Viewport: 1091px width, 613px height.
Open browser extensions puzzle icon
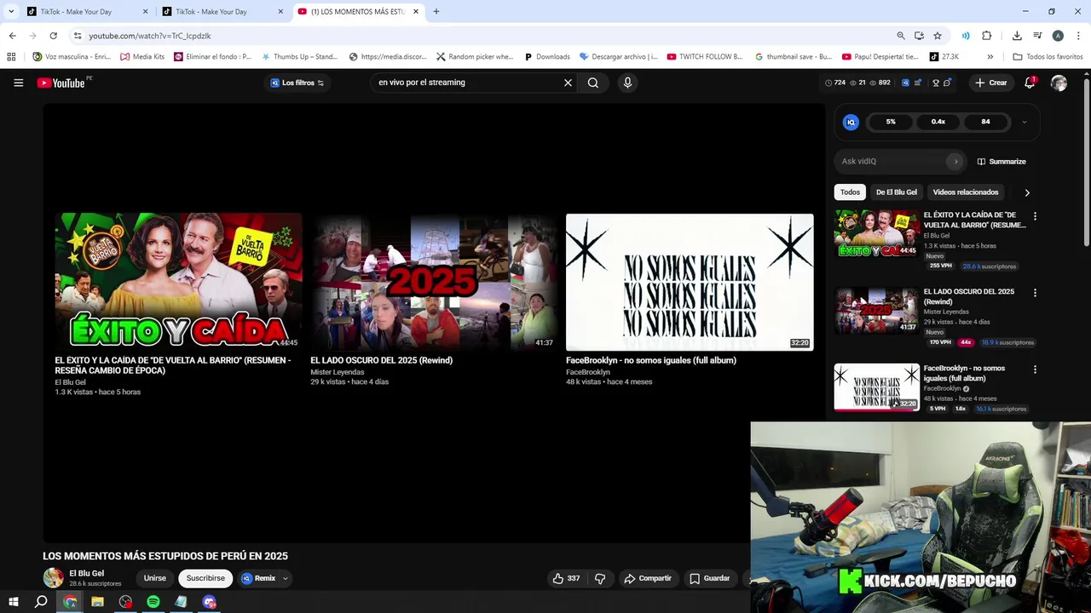(x=987, y=36)
